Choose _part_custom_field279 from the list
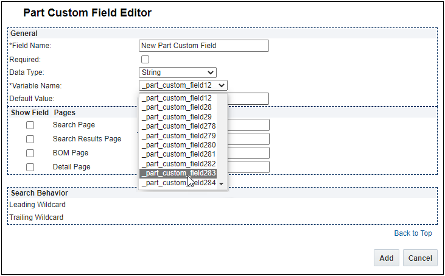The height and width of the screenshot is (276, 445). tap(178, 136)
